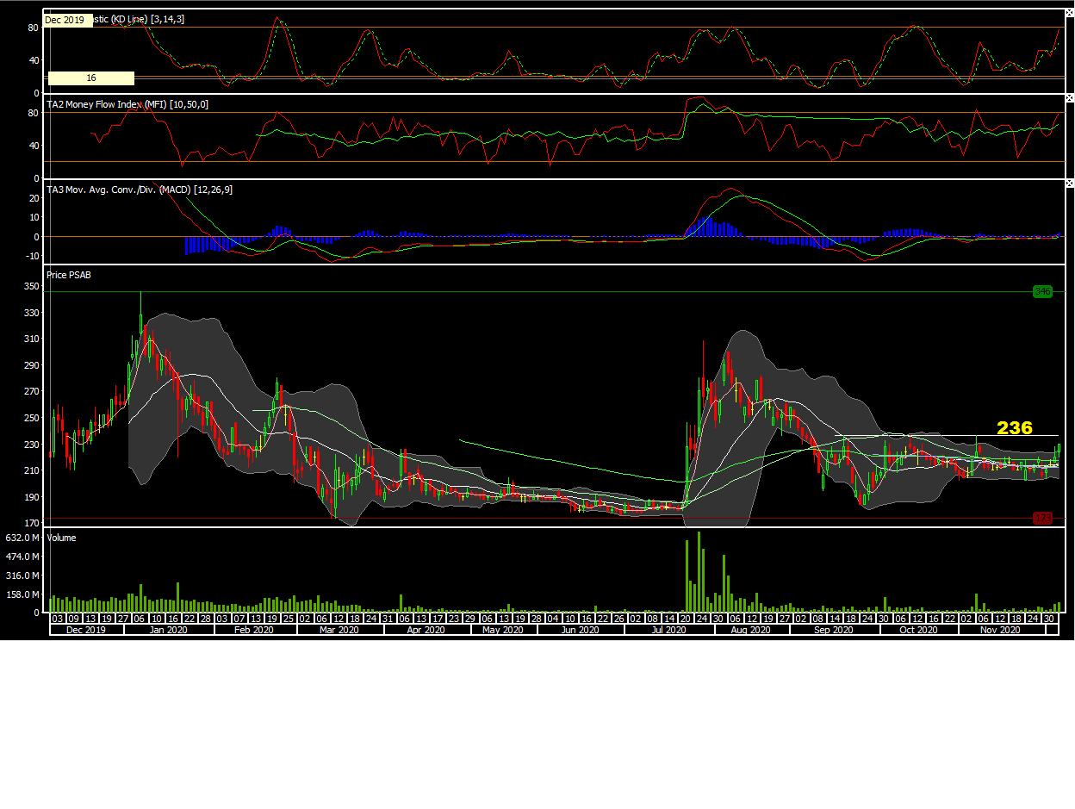Select Jul 2020 on the time axis

click(x=668, y=630)
